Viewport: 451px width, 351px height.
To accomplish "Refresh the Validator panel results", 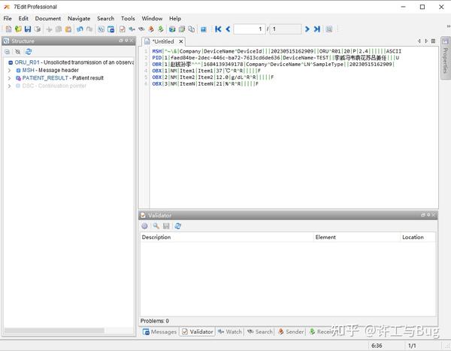I will tap(178, 225).
